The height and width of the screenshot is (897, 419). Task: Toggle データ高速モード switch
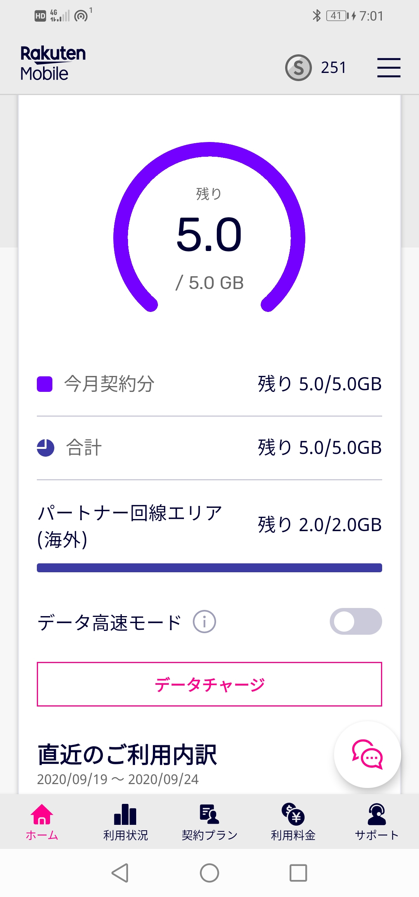click(x=355, y=622)
